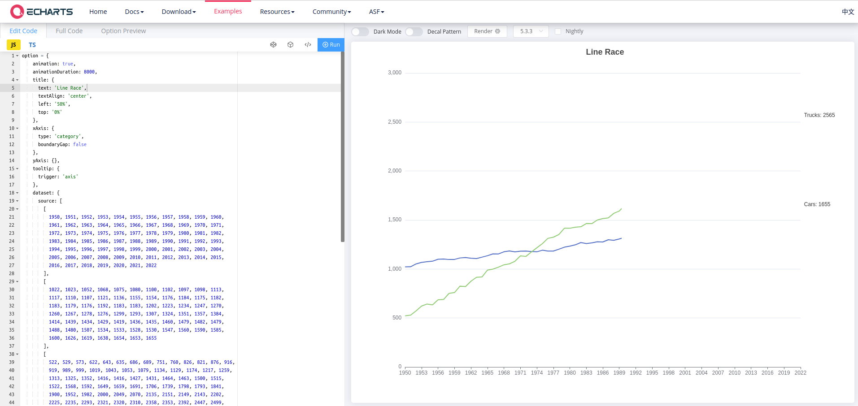Collapse the tooltip block at line 15
The width and height of the screenshot is (858, 406).
[17, 169]
